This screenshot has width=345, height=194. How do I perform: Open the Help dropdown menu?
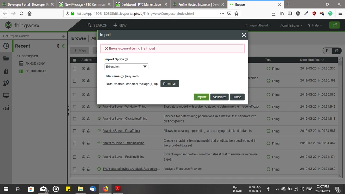[315, 25]
